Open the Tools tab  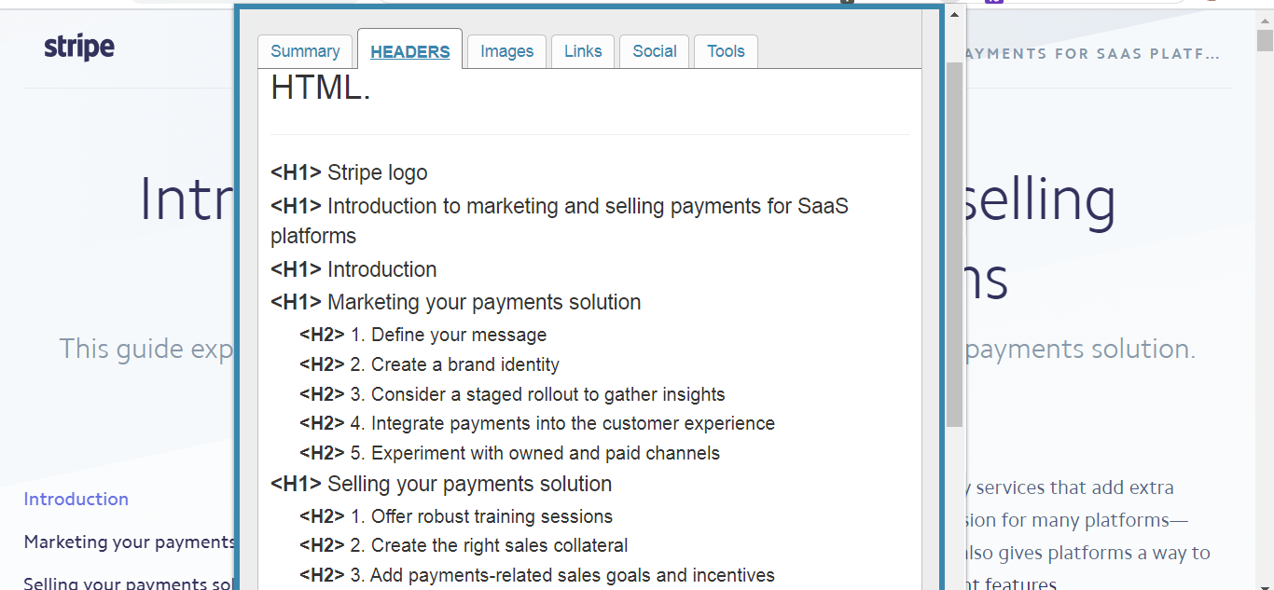pyautogui.click(x=726, y=51)
